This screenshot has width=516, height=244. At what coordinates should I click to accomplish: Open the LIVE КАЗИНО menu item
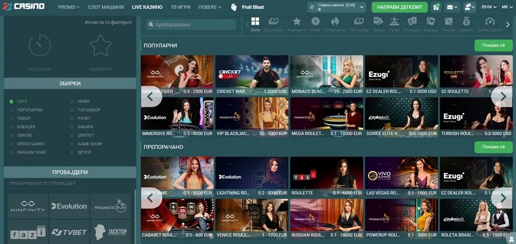click(x=147, y=7)
